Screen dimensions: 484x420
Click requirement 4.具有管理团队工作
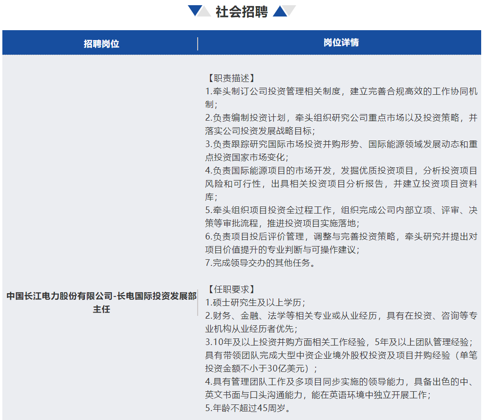click(341, 388)
